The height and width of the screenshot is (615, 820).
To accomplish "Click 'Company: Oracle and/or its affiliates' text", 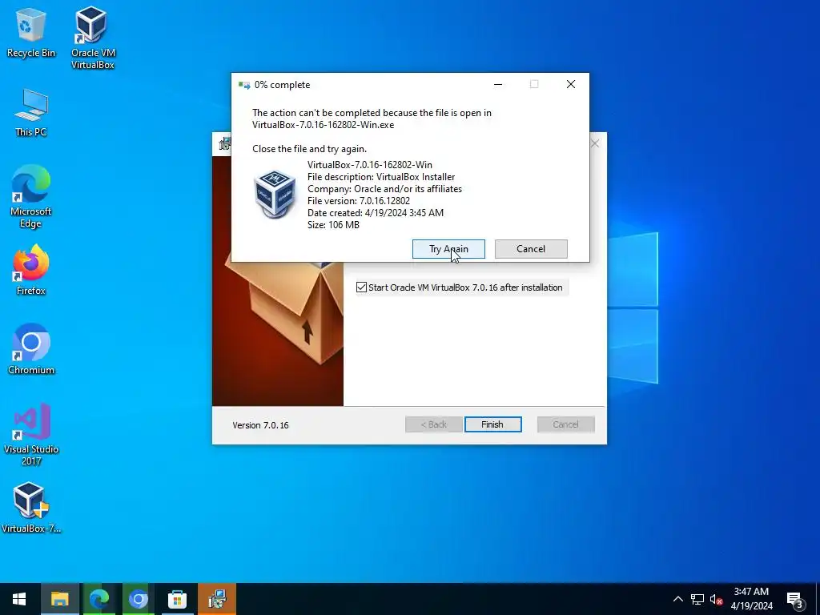I will pos(385,189).
